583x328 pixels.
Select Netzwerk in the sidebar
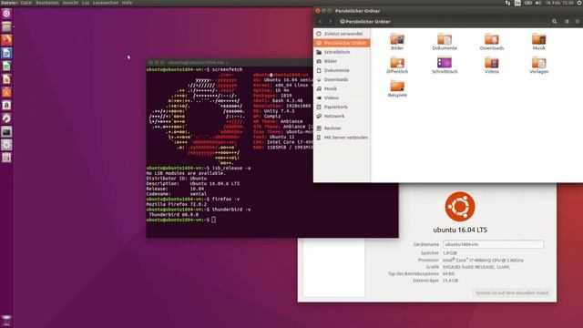click(x=342, y=116)
